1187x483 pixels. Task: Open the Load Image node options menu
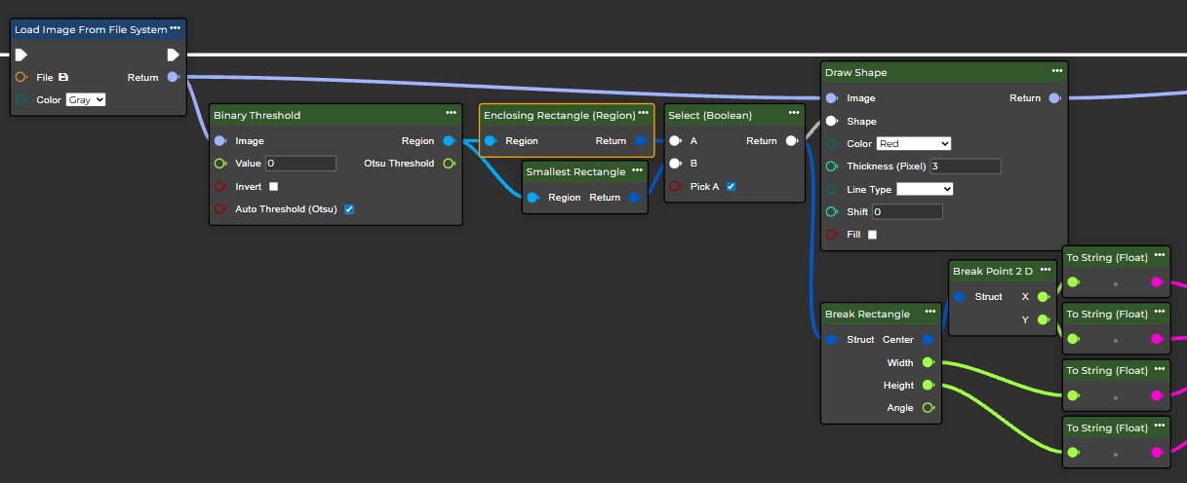pos(176,28)
